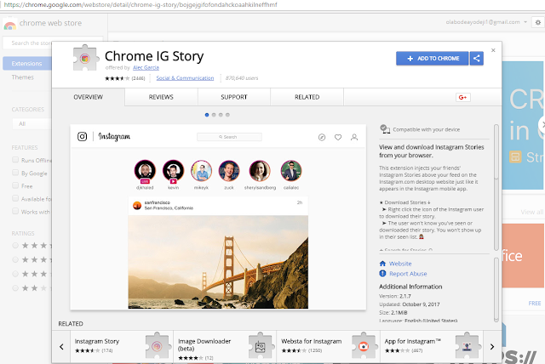Click the profile person icon
Viewport: 545px width, 364px height.
pyautogui.click(x=354, y=138)
